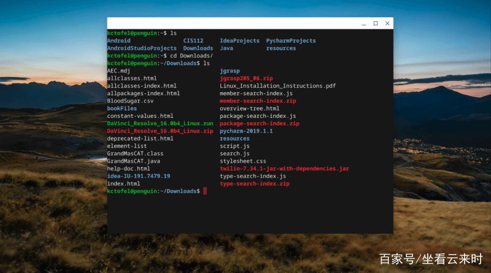
Task: Select the index.html file name
Action: (x=123, y=183)
